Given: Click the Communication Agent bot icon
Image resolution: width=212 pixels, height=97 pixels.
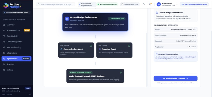Looking at the screenshot, I should [61, 49].
